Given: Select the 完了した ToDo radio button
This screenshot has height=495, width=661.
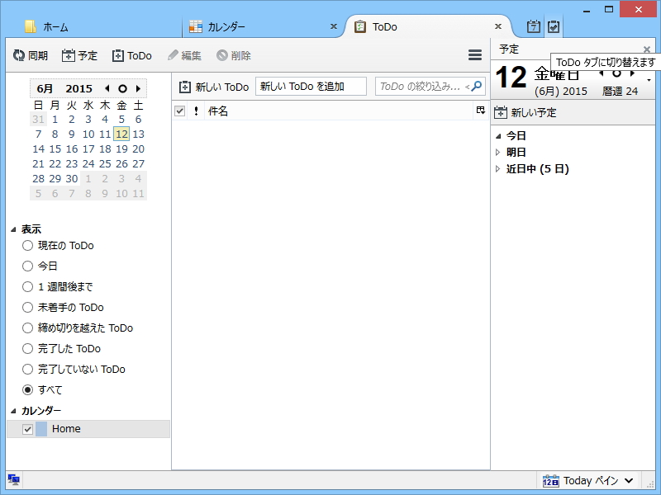Looking at the screenshot, I should [x=27, y=348].
